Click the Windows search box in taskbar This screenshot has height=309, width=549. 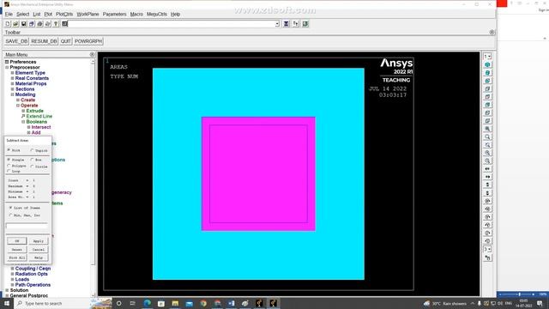click(x=52, y=303)
